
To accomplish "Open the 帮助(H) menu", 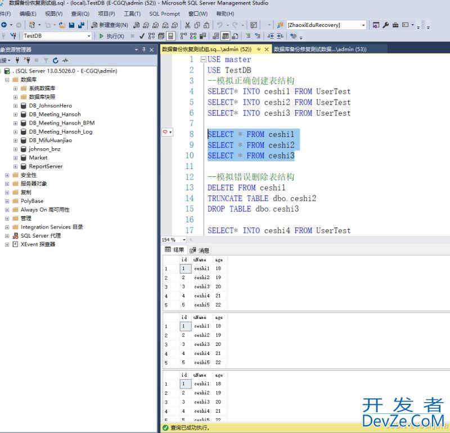I will click(225, 13).
